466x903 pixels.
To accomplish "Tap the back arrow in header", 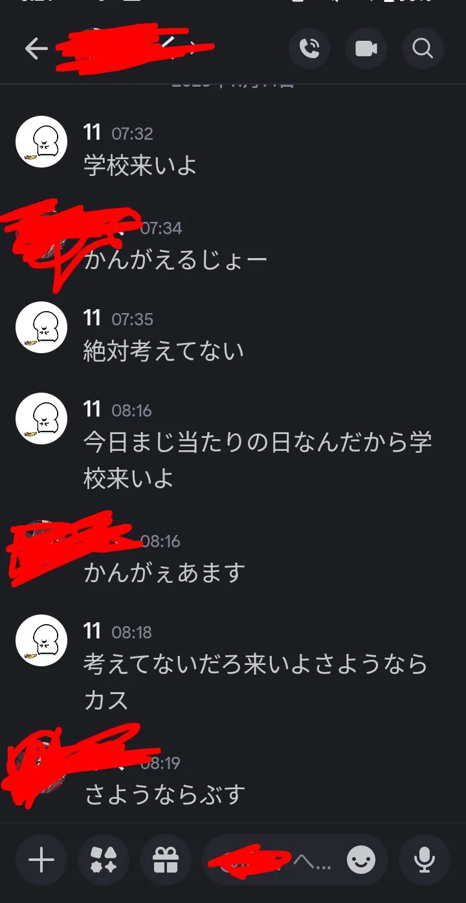I will (x=36, y=49).
